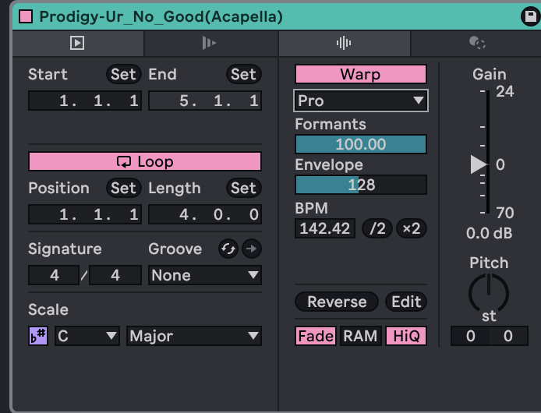Image resolution: width=541 pixels, height=413 pixels.
Task: Click the Start position field
Action: pyautogui.click(x=85, y=101)
